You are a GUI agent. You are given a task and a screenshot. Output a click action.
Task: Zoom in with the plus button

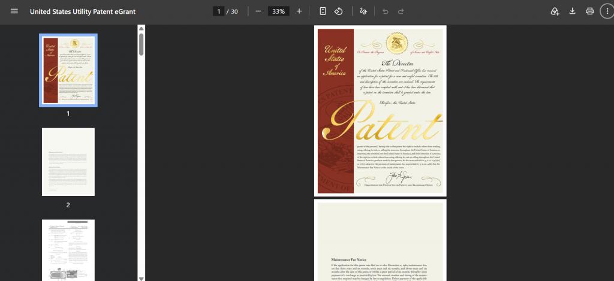[299, 11]
